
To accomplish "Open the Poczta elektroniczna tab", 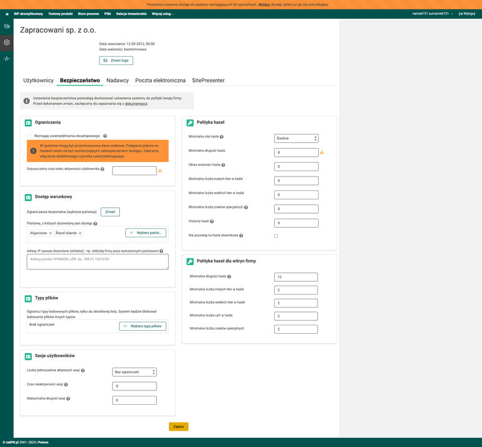I will tap(160, 80).
